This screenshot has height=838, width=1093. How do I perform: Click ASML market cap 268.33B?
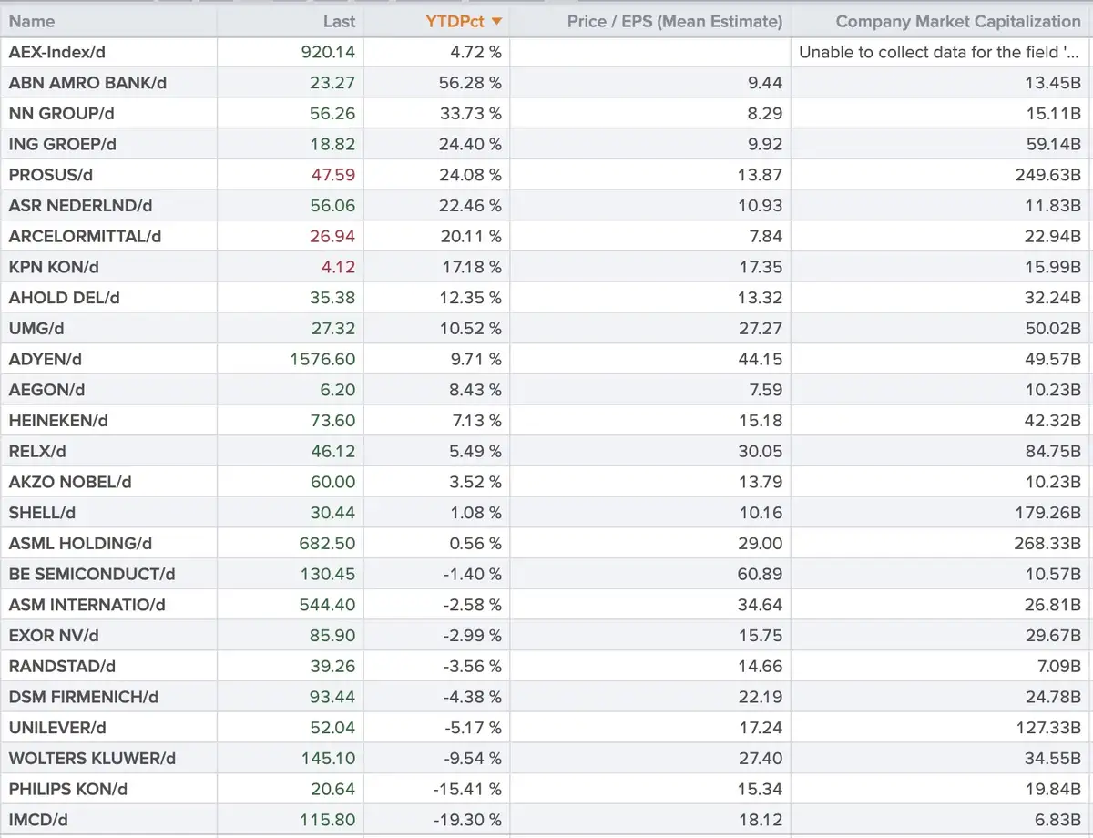point(1048,544)
